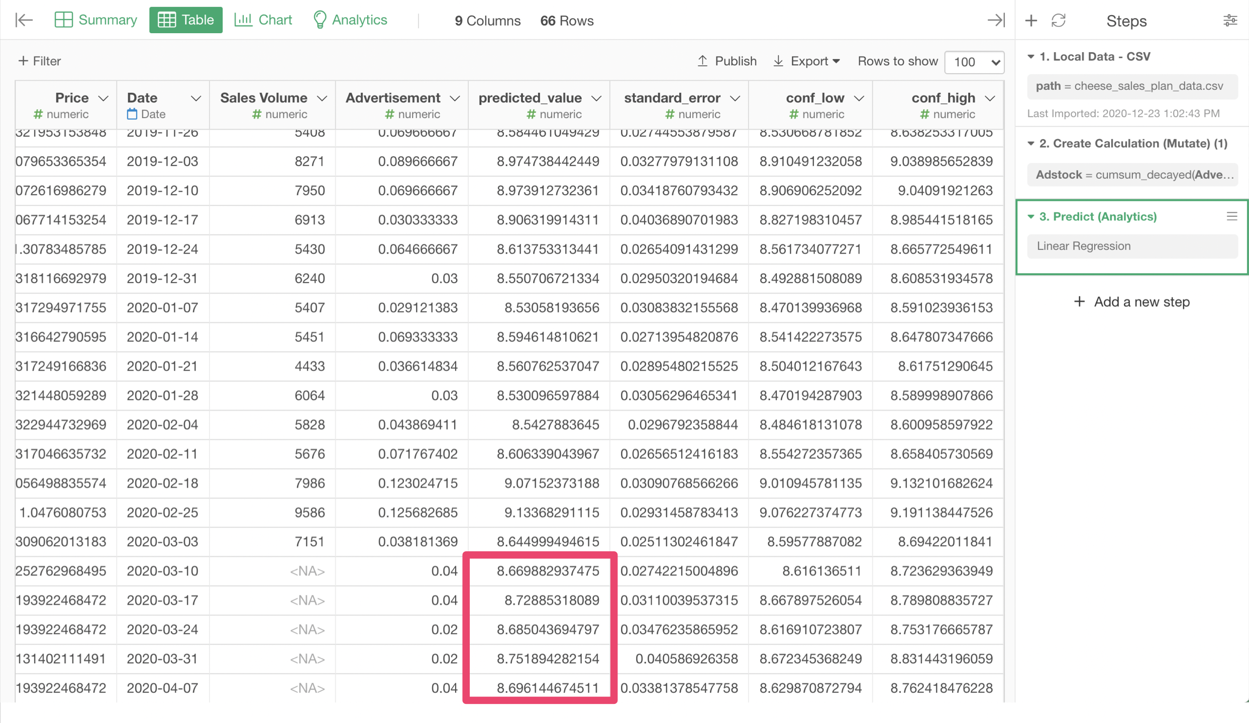The image size is (1249, 723).
Task: Open the Predict step hamburger menu
Action: point(1231,216)
